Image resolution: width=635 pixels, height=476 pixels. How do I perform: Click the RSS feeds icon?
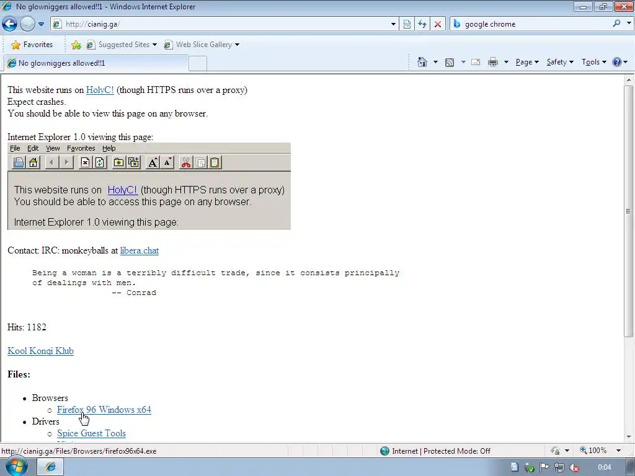(449, 62)
